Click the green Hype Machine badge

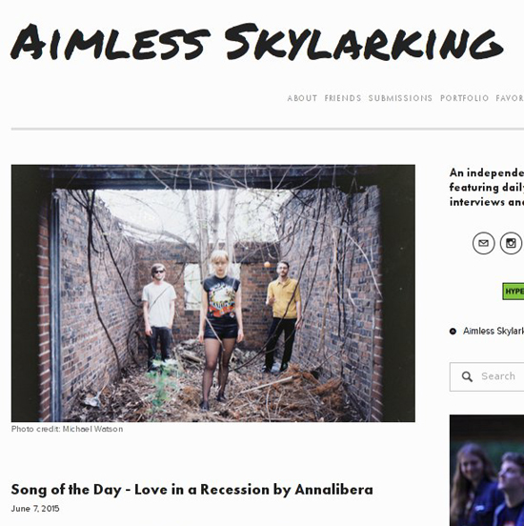[x=514, y=292]
